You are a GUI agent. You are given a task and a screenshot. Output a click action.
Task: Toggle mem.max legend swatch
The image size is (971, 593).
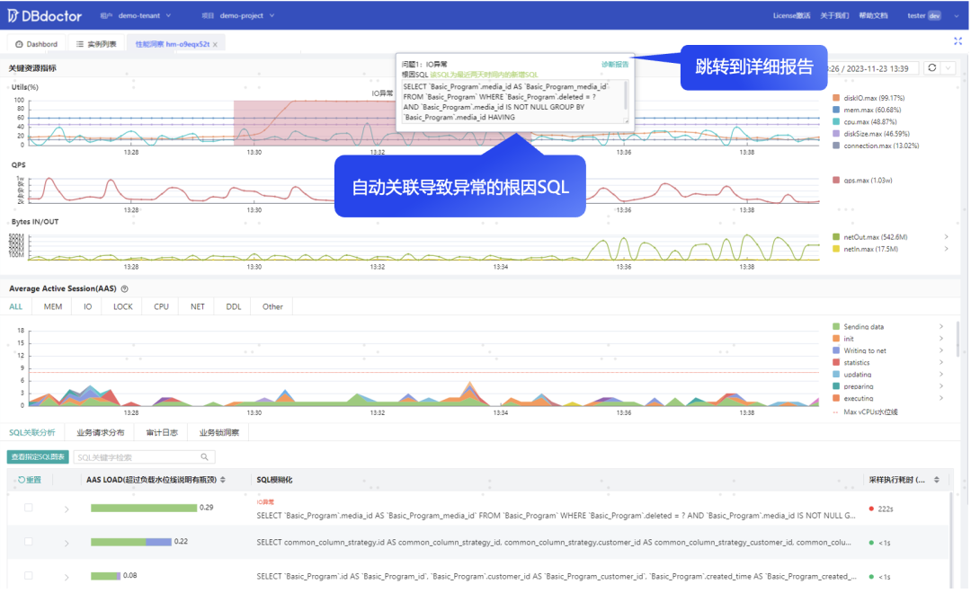click(836, 110)
